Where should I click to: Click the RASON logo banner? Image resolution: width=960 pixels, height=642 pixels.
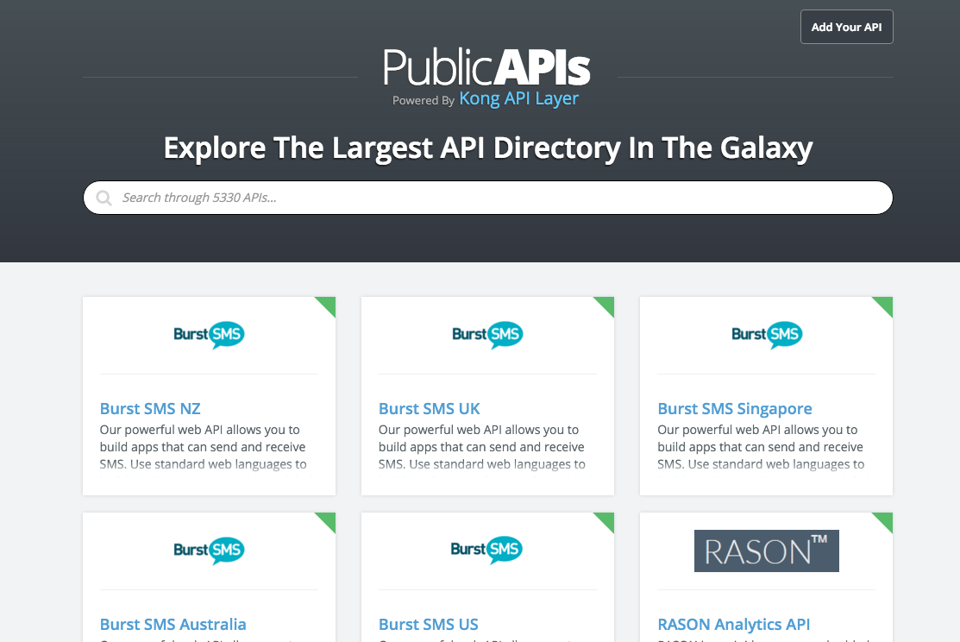coord(766,551)
